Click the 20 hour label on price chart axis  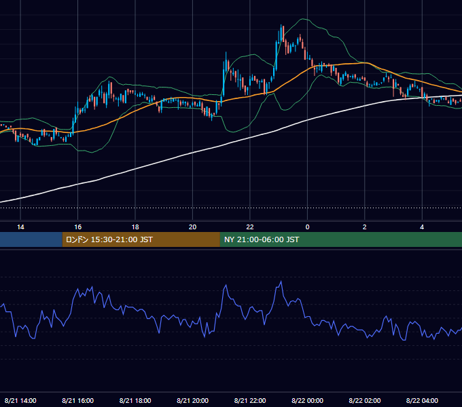[x=192, y=227]
